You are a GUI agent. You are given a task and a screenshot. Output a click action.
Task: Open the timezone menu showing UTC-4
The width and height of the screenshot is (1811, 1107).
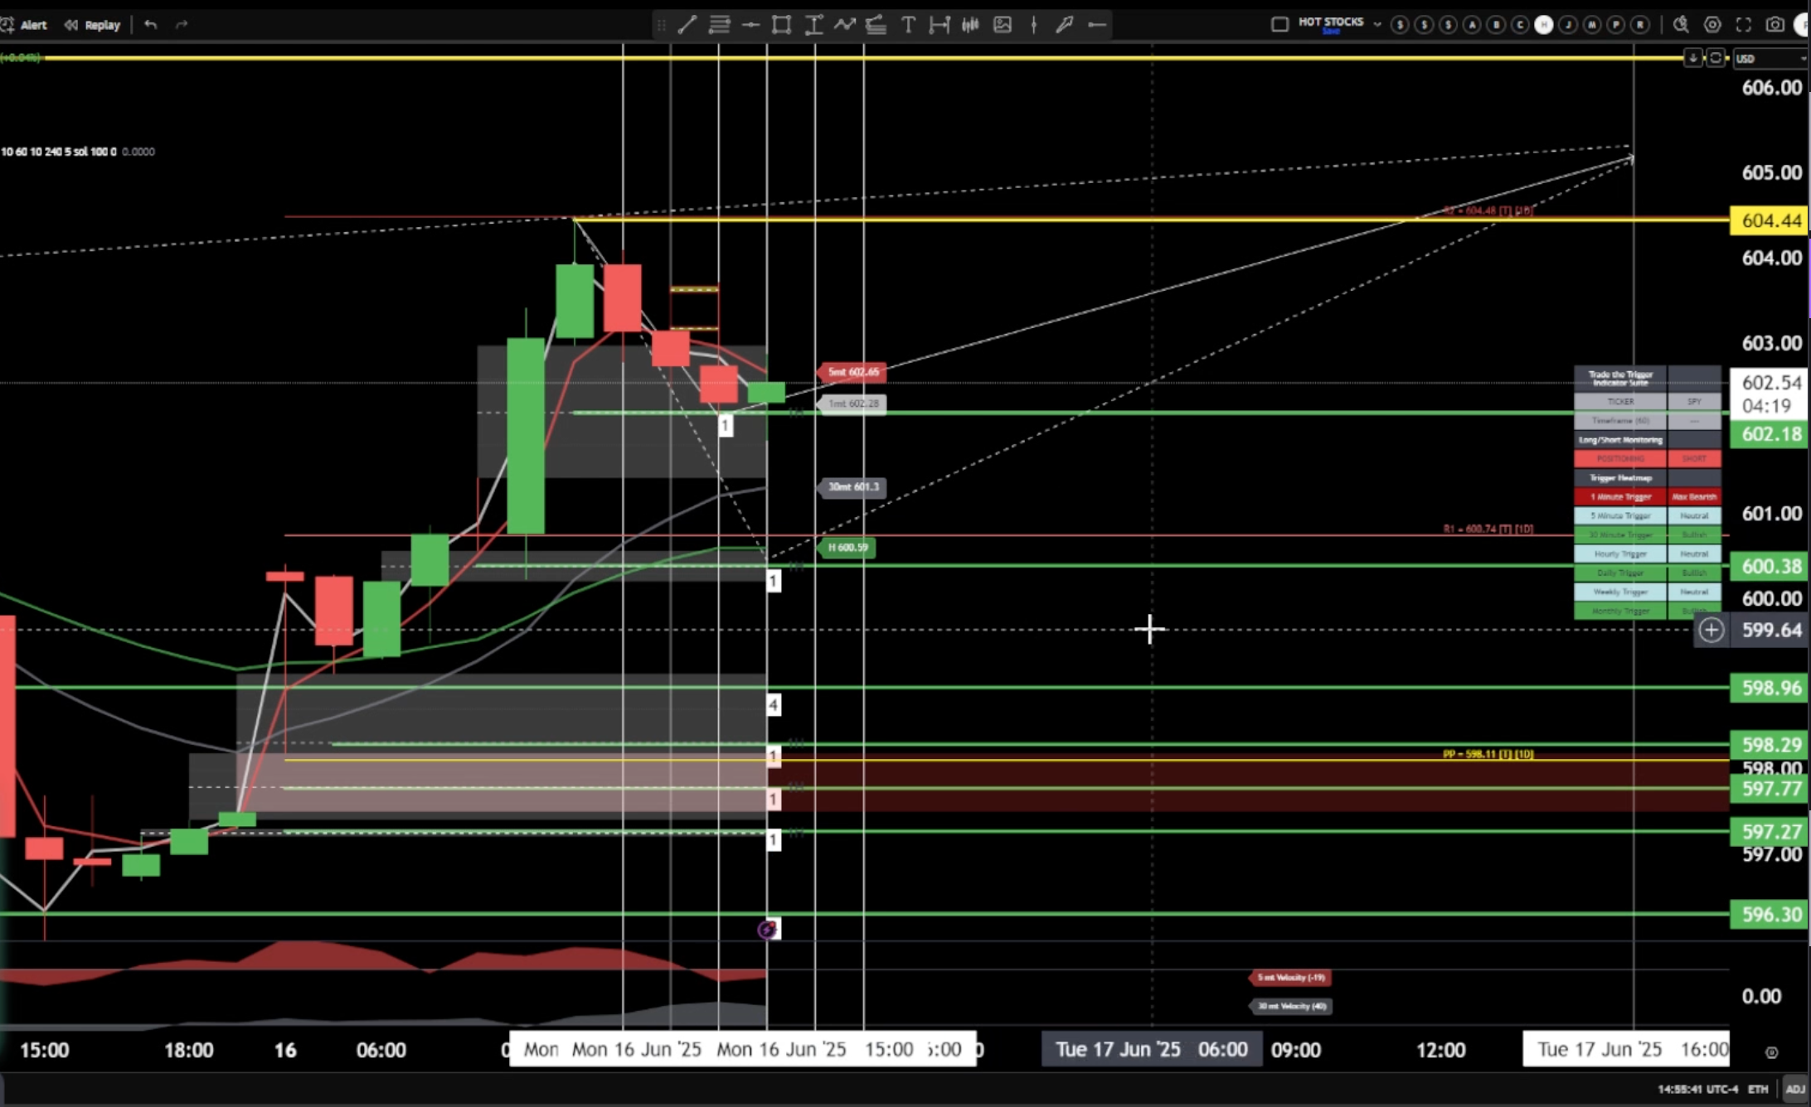tap(1697, 1089)
